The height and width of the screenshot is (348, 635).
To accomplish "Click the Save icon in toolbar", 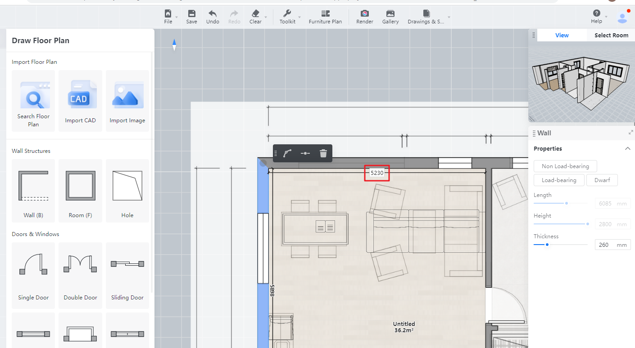I will pos(191,17).
